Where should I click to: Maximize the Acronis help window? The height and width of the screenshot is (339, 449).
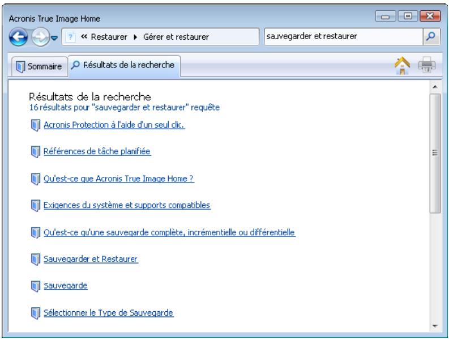tap(408, 16)
